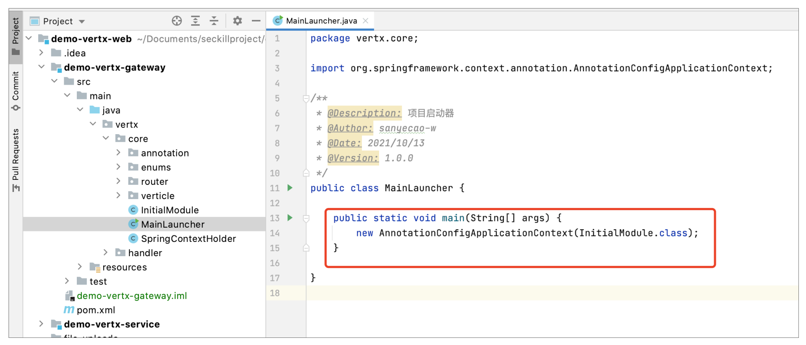Image resolution: width=806 pixels, height=345 pixels.
Task: Fold the Javadoc comment at line 5
Action: 306,99
